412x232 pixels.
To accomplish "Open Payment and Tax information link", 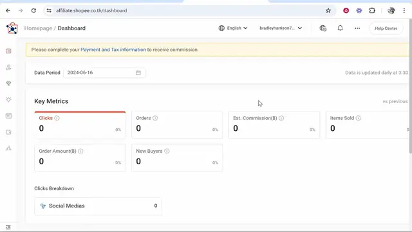I will click(113, 50).
